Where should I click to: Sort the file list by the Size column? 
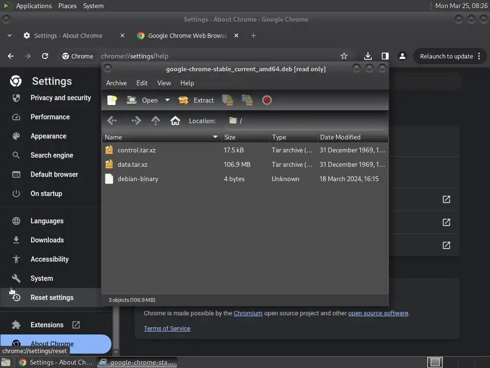point(245,137)
